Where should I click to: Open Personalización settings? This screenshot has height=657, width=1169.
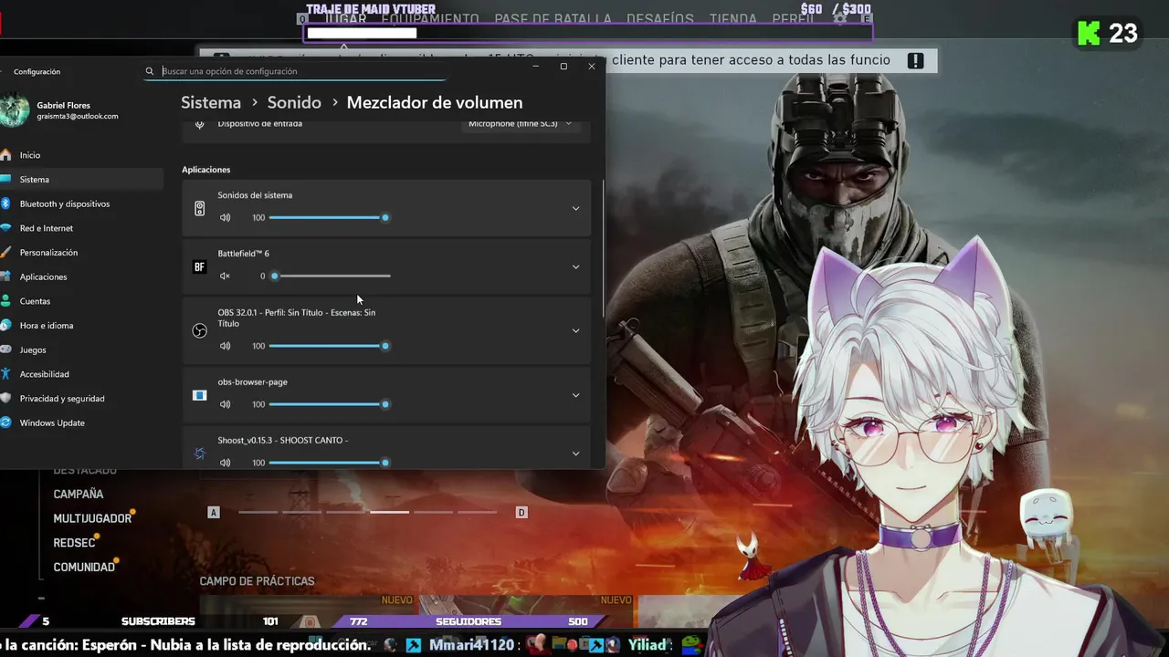coord(81,253)
